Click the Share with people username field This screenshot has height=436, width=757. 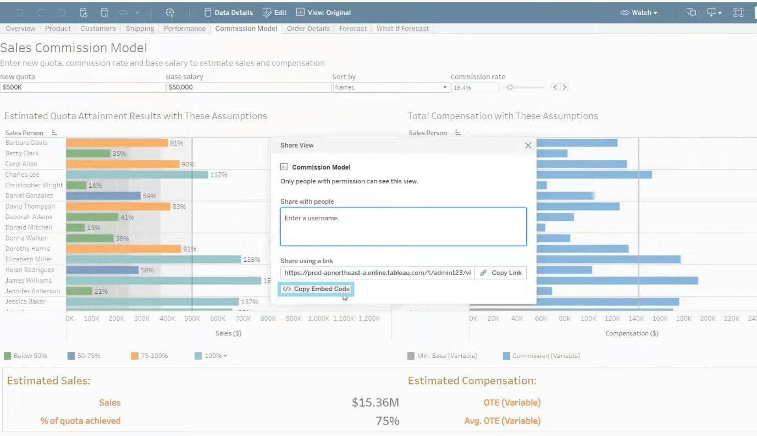click(403, 226)
